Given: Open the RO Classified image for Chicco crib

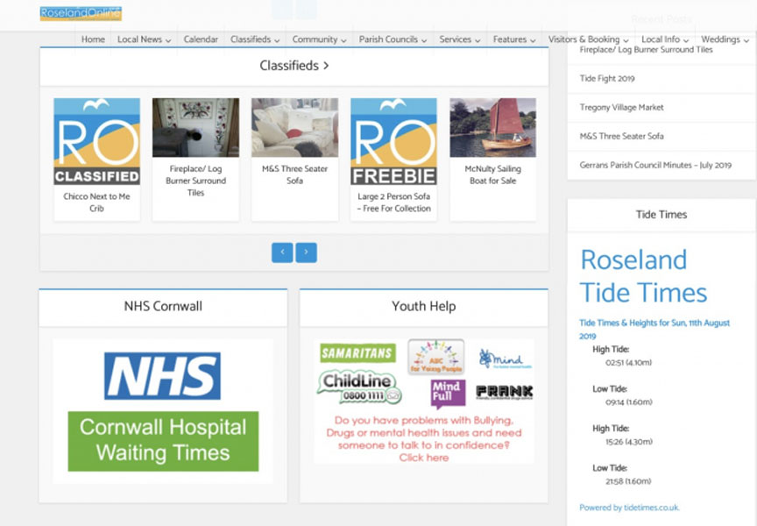Looking at the screenshot, I should coord(97,141).
